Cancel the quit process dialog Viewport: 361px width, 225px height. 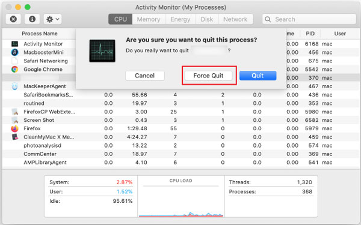tap(145, 76)
